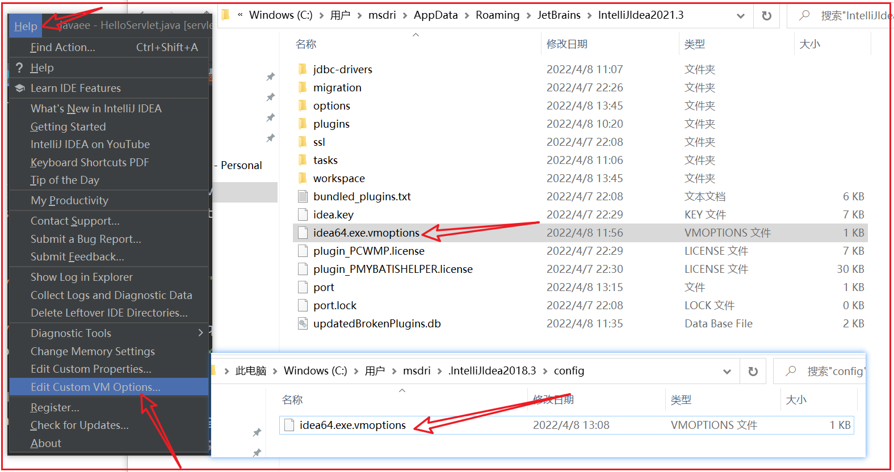Go to 此电脑 breadcrumb in config window
Screen dimensions: 894x472
click(x=251, y=371)
